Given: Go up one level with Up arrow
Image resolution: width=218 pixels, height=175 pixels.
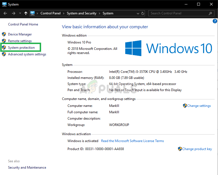Looking at the screenshot, I should click(26, 13).
